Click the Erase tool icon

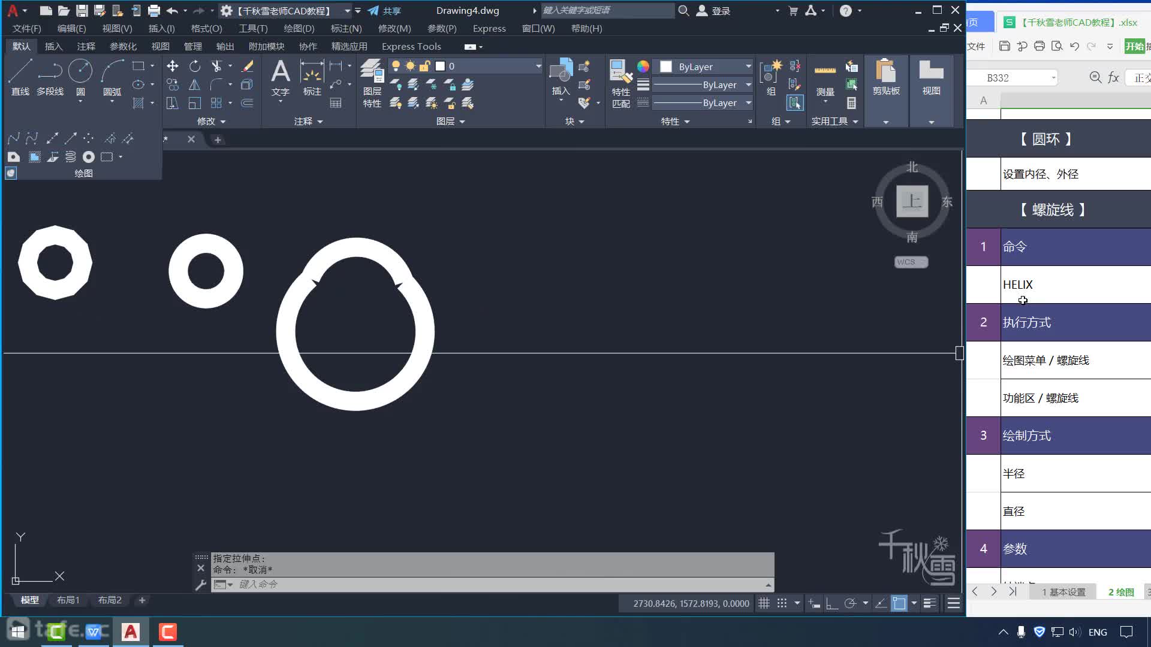pyautogui.click(x=247, y=66)
